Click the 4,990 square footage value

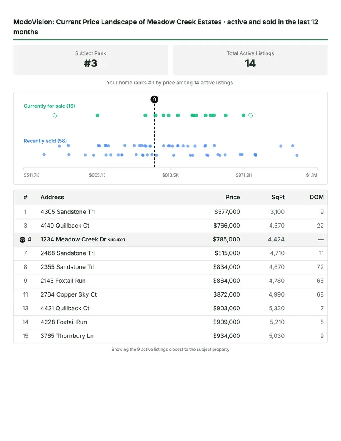point(276,294)
